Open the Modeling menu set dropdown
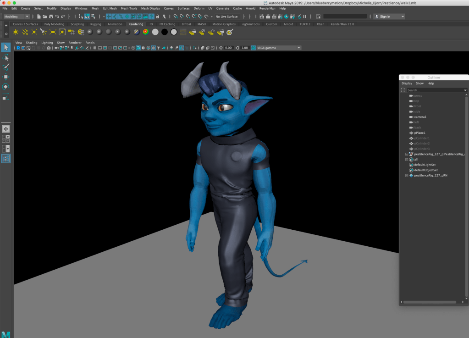 click(x=17, y=17)
